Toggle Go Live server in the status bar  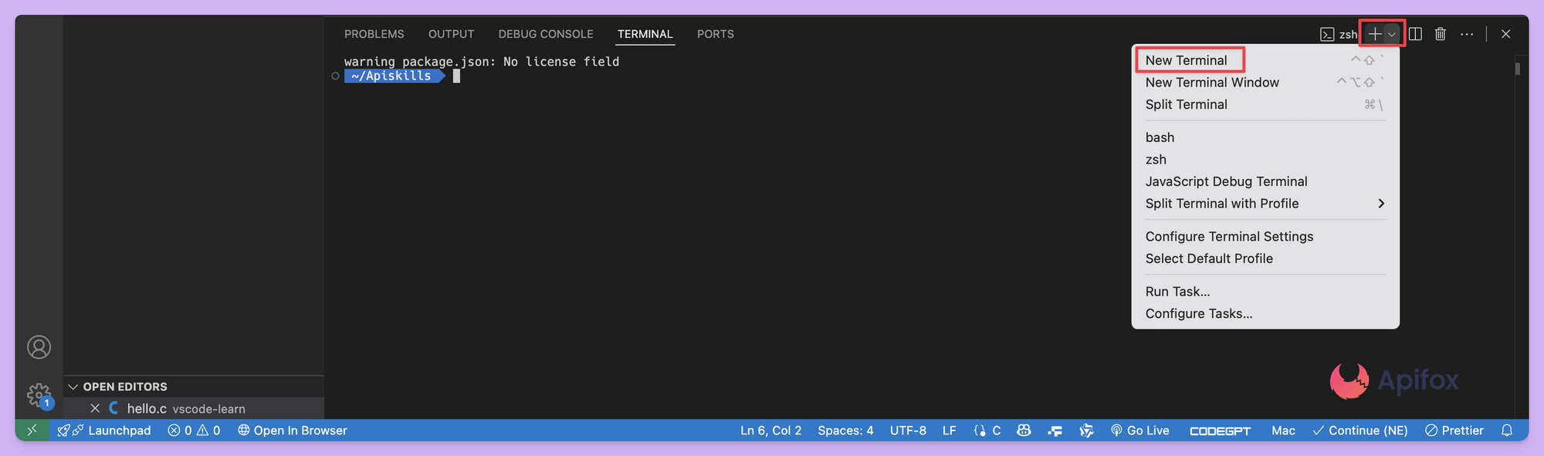[x=1139, y=431]
